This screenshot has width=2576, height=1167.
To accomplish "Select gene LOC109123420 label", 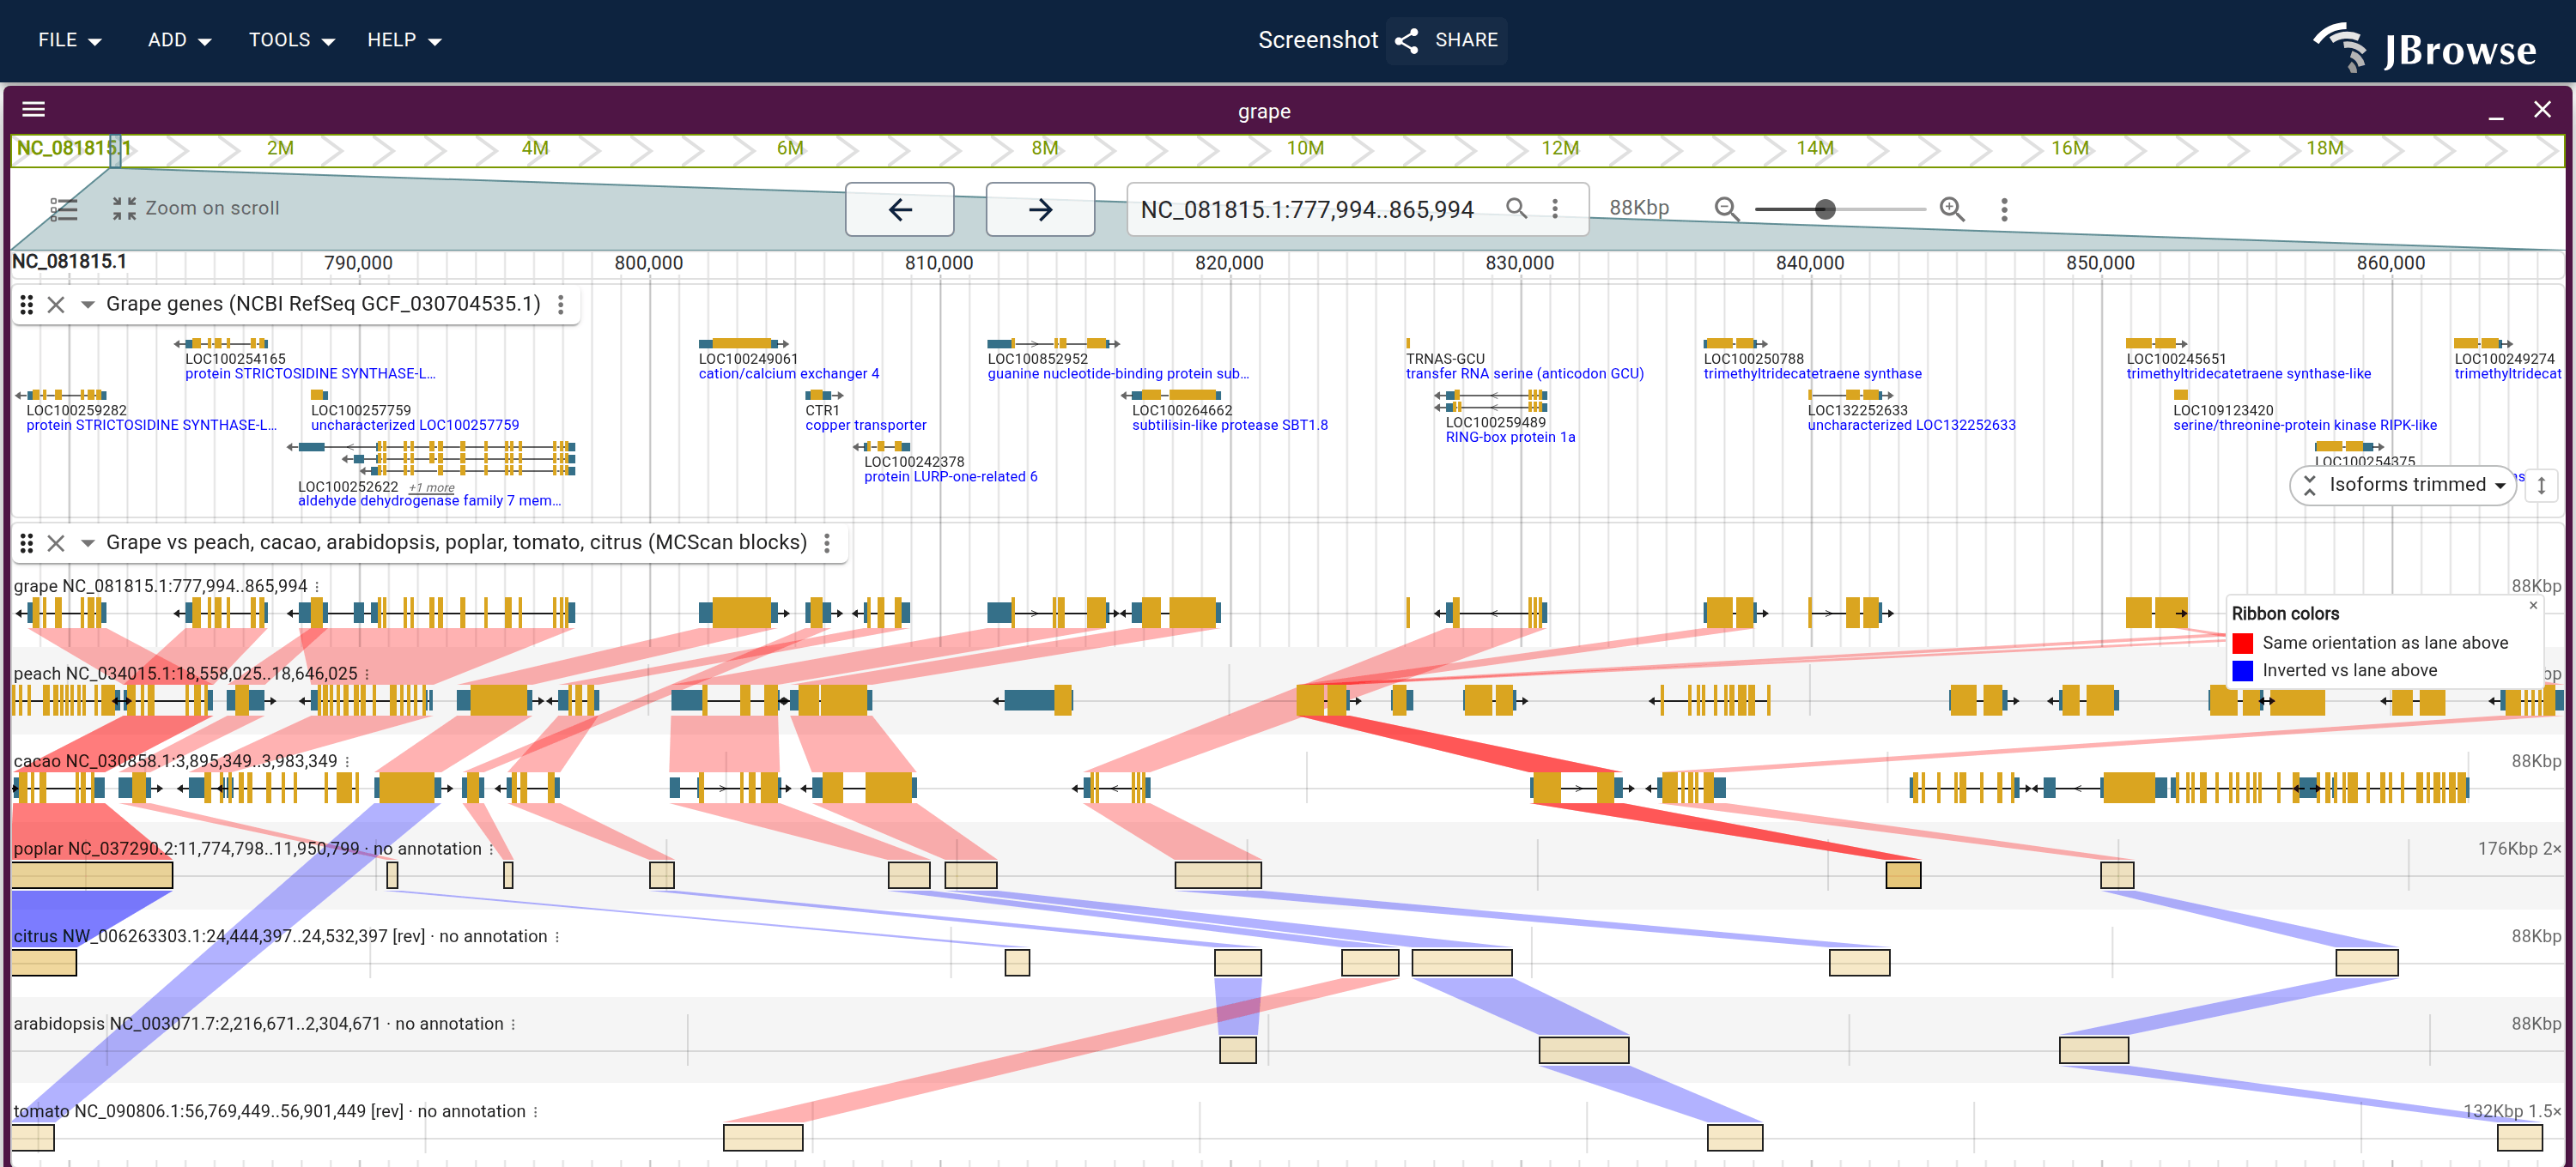I will tap(2223, 411).
